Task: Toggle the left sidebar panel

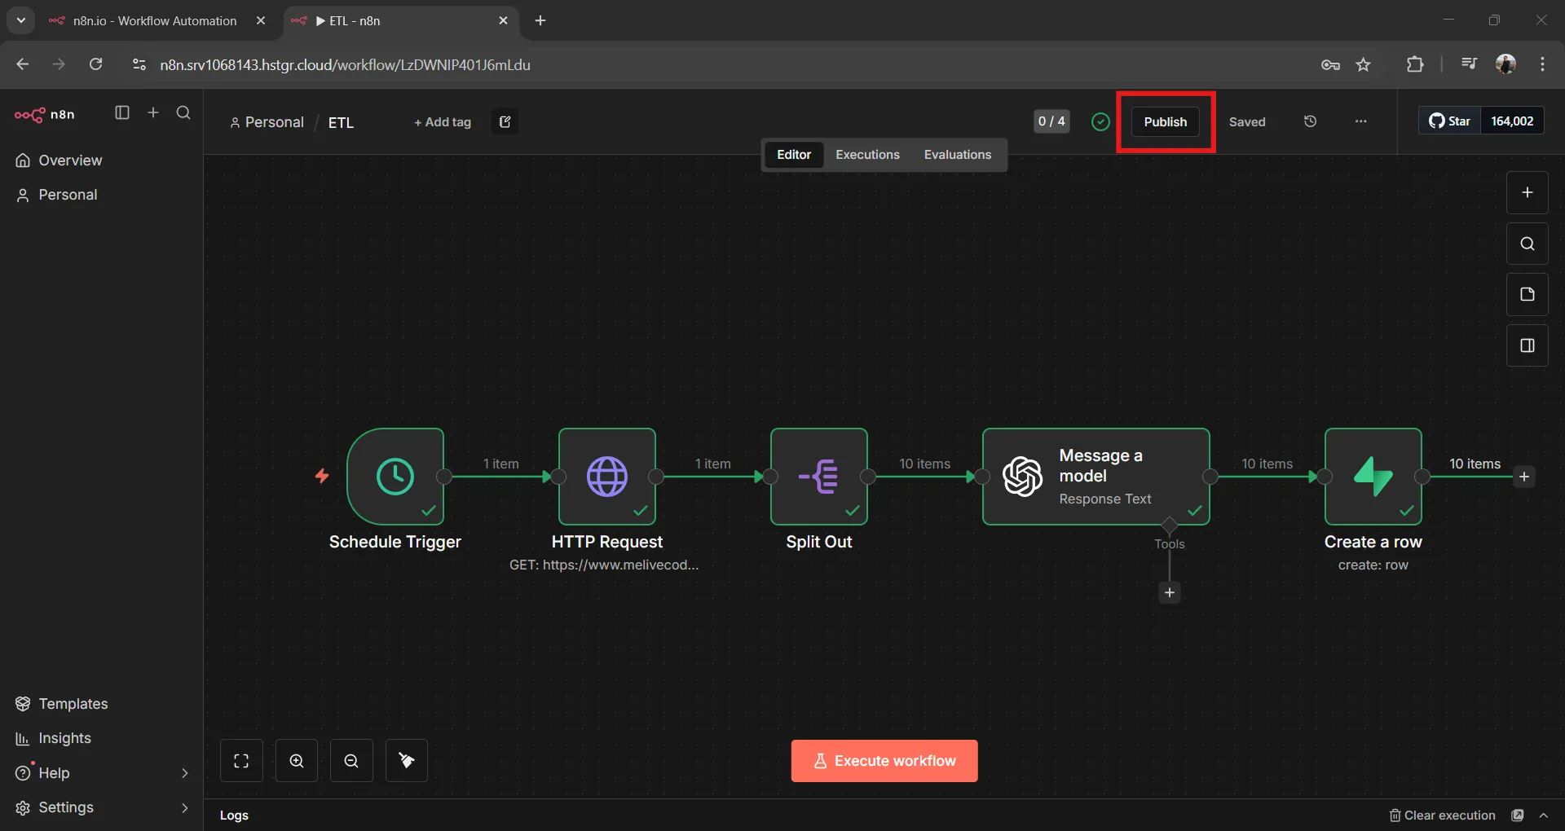Action: click(122, 114)
